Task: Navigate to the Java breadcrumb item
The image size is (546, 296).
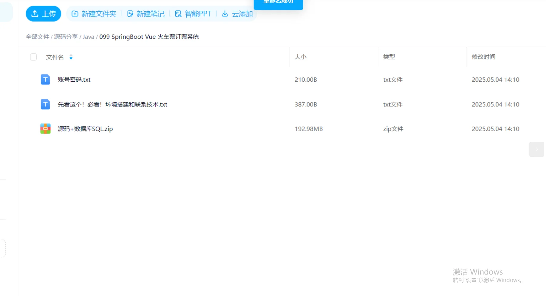Action: tap(88, 37)
